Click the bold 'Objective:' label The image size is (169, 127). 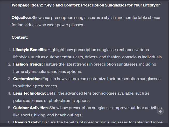(x=21, y=18)
